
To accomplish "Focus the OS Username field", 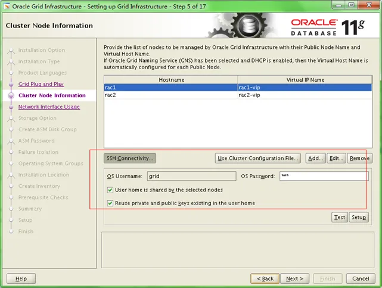I will pos(191,176).
